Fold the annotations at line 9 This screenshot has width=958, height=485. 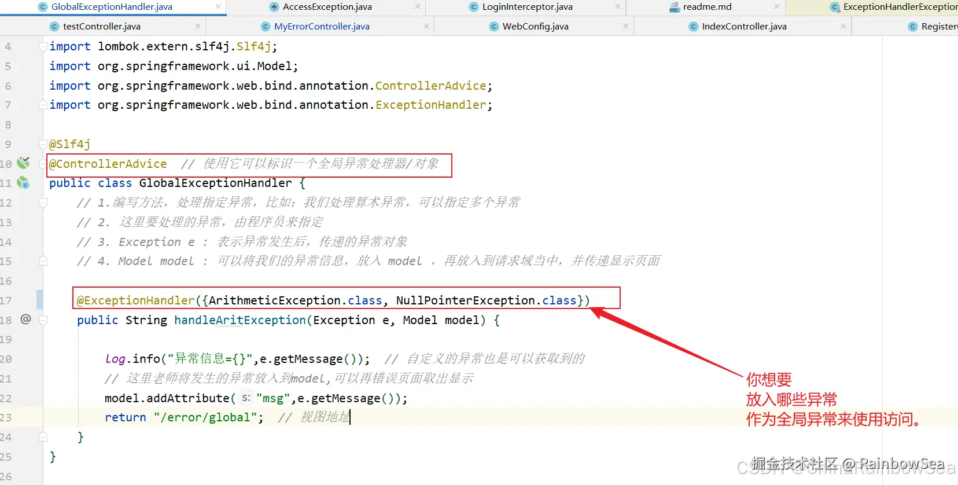43,144
